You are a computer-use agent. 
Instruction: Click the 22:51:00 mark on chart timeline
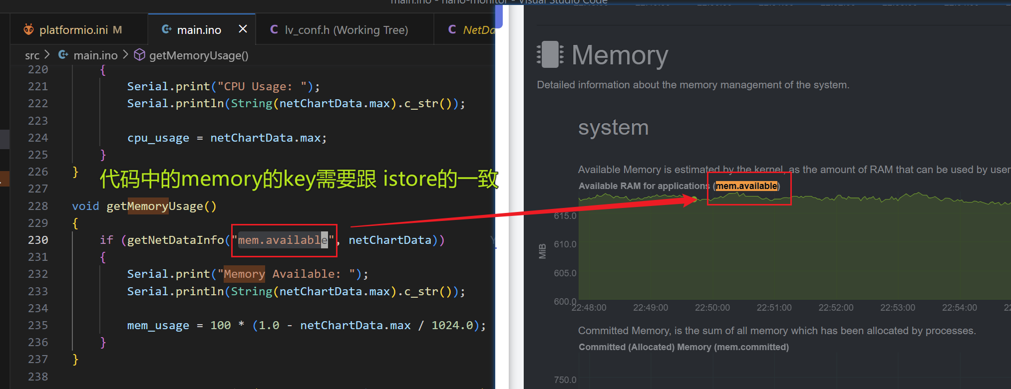click(774, 308)
